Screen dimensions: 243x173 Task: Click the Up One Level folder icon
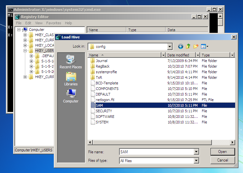click(x=188, y=47)
